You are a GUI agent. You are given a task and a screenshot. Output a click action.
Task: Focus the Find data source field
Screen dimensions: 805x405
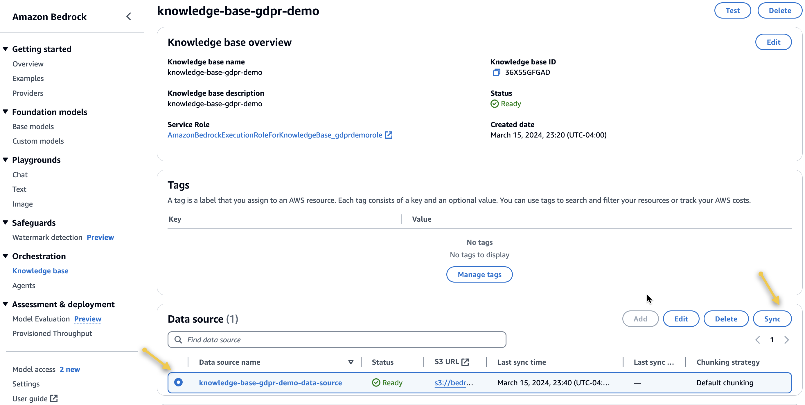344,340
